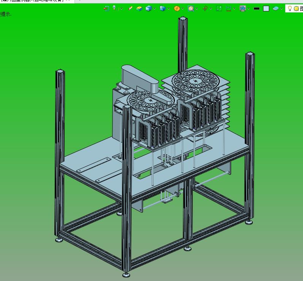Open the shaded cube display dropdown
Screen dimensions: 303x281
pyautogui.click(x=154, y=9)
